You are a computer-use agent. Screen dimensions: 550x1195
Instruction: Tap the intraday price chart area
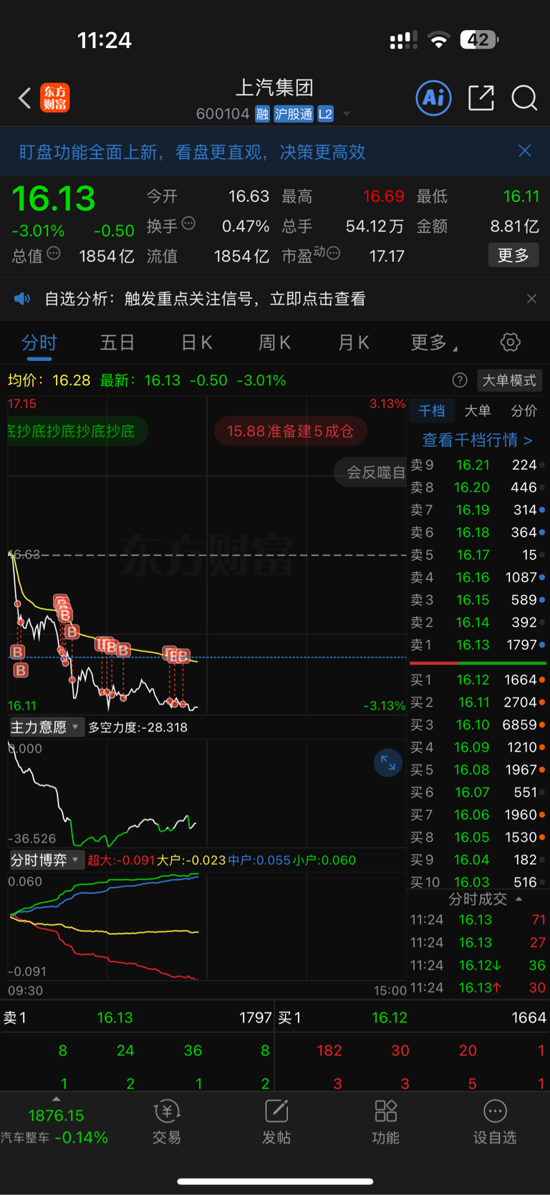click(207, 555)
